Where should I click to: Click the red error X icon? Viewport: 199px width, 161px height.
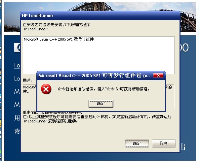click(x=46, y=89)
